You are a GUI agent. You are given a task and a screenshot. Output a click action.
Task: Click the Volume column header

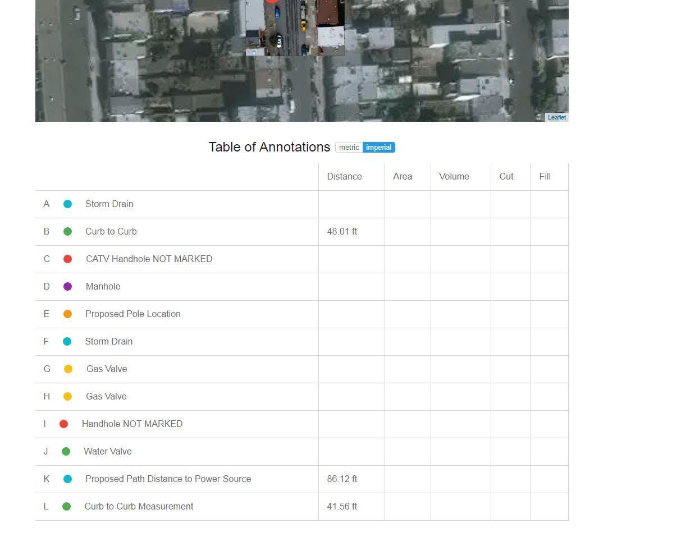[x=454, y=177]
